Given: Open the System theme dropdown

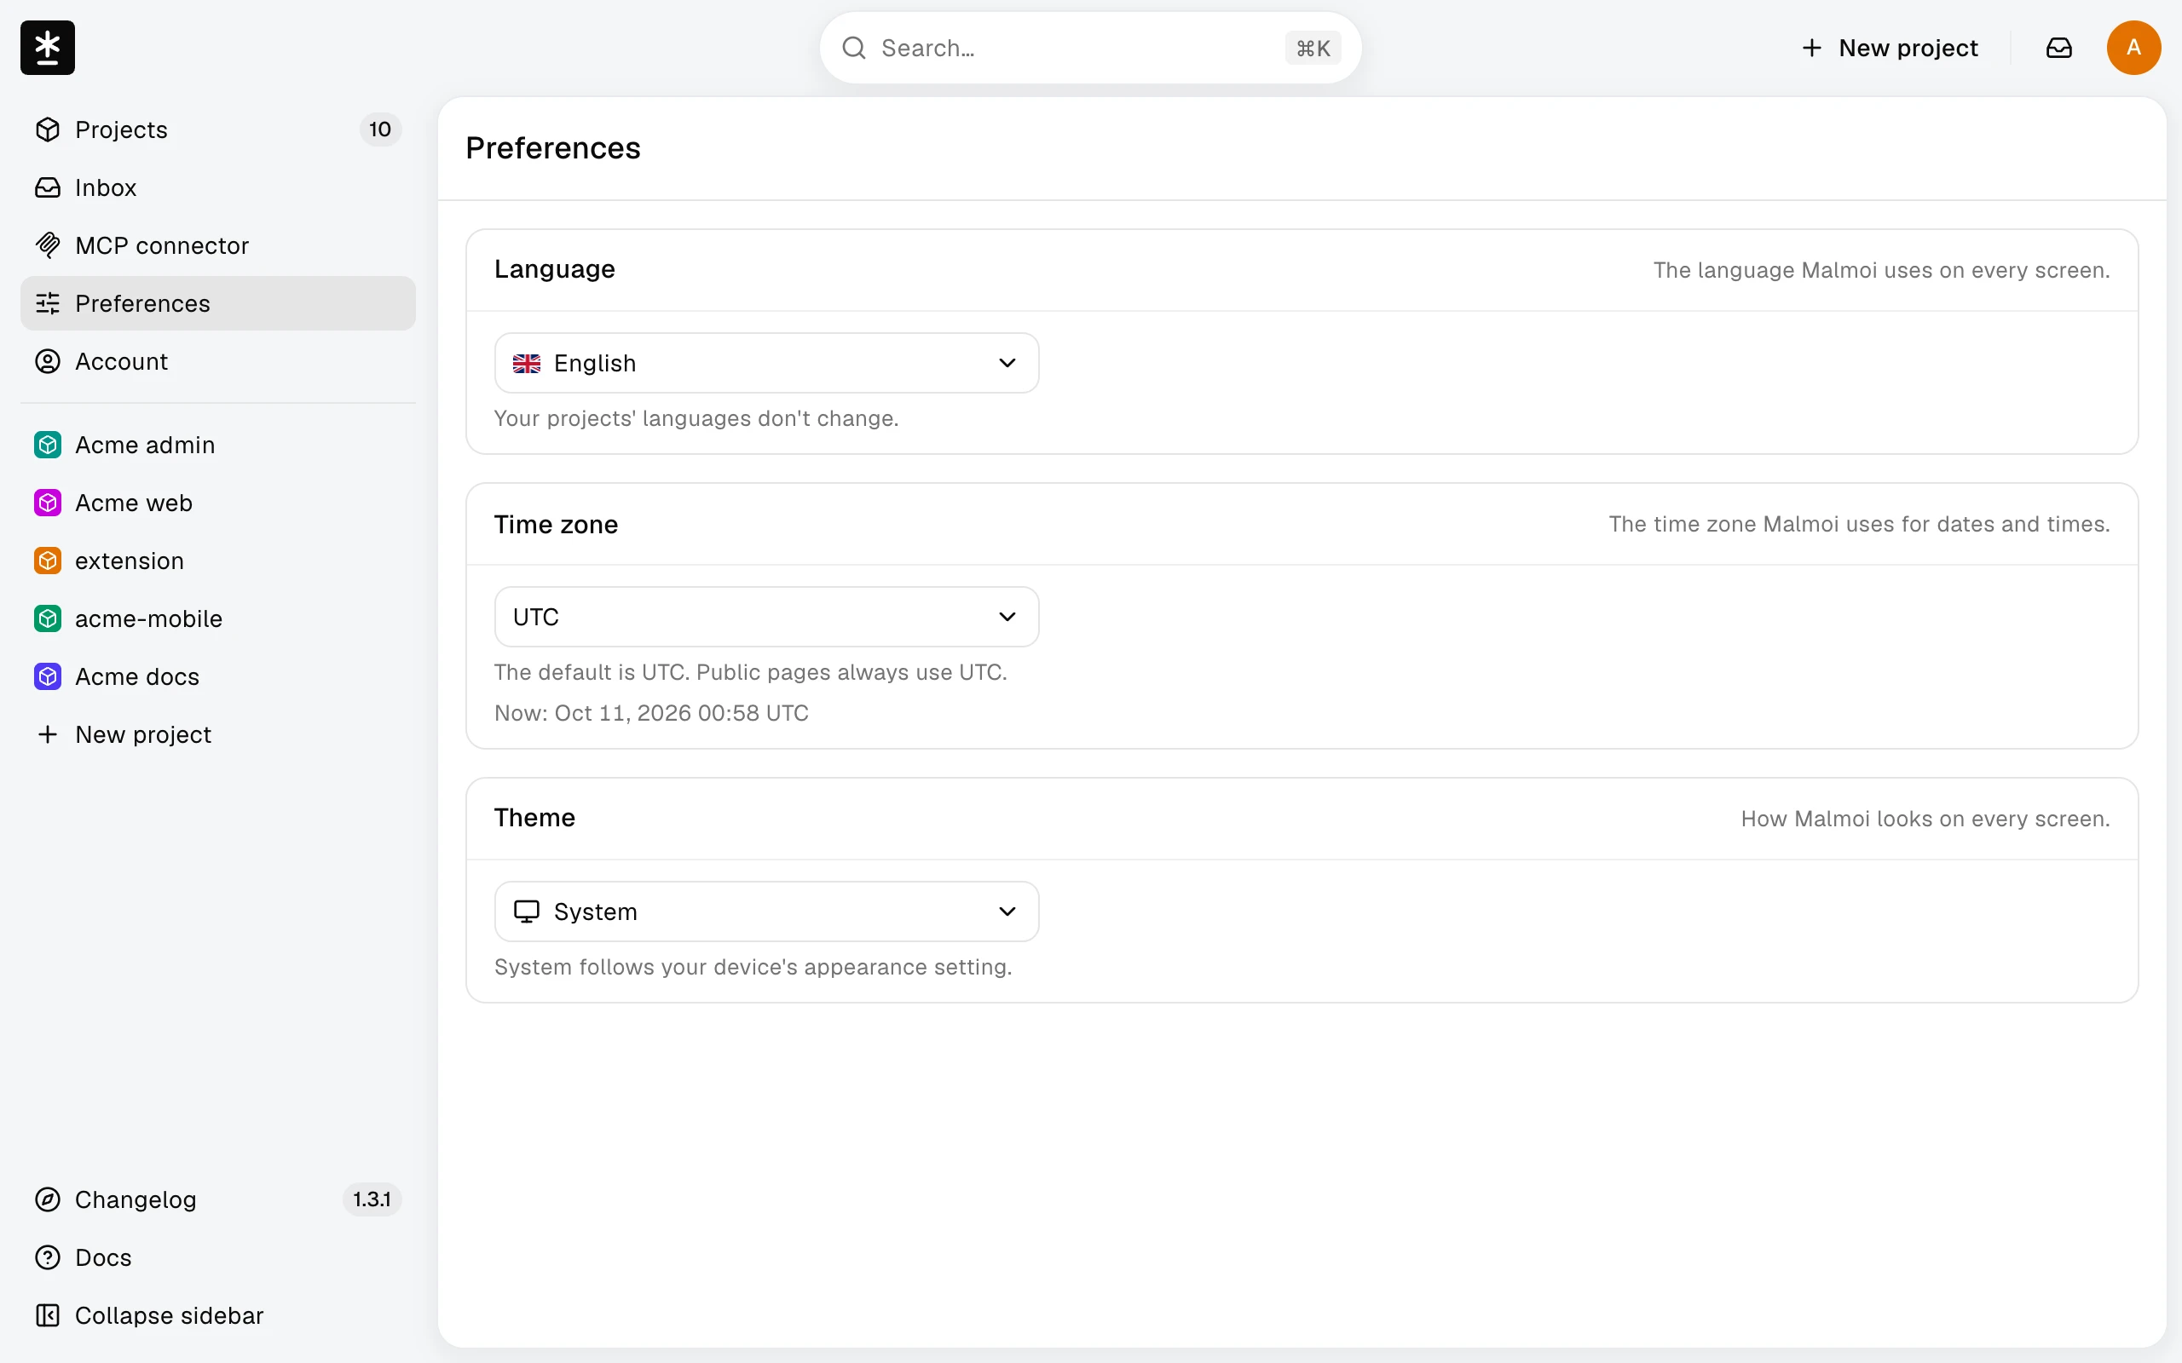Looking at the screenshot, I should pyautogui.click(x=766, y=912).
